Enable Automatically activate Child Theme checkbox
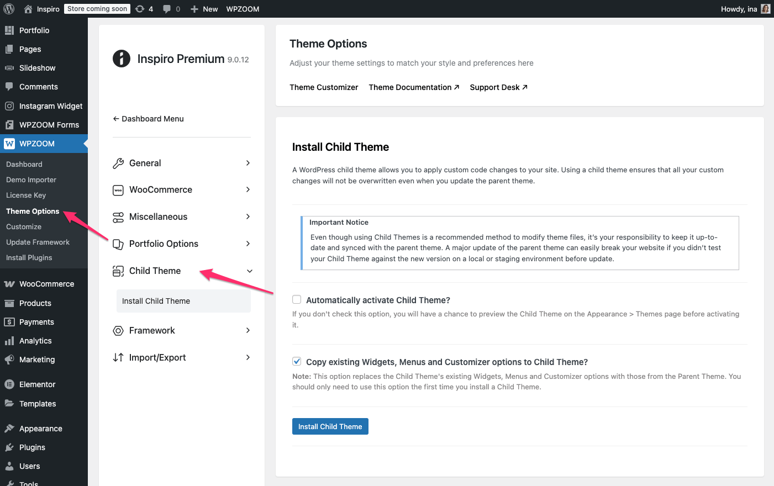 (x=297, y=300)
